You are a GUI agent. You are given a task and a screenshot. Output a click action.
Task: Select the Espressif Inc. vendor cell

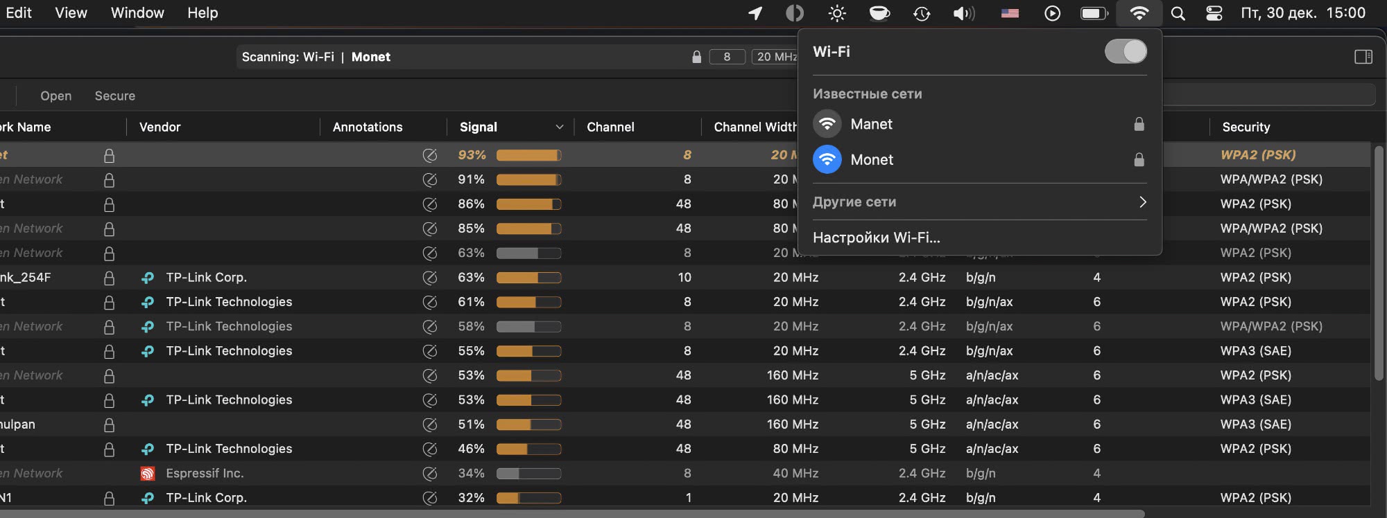coord(205,474)
